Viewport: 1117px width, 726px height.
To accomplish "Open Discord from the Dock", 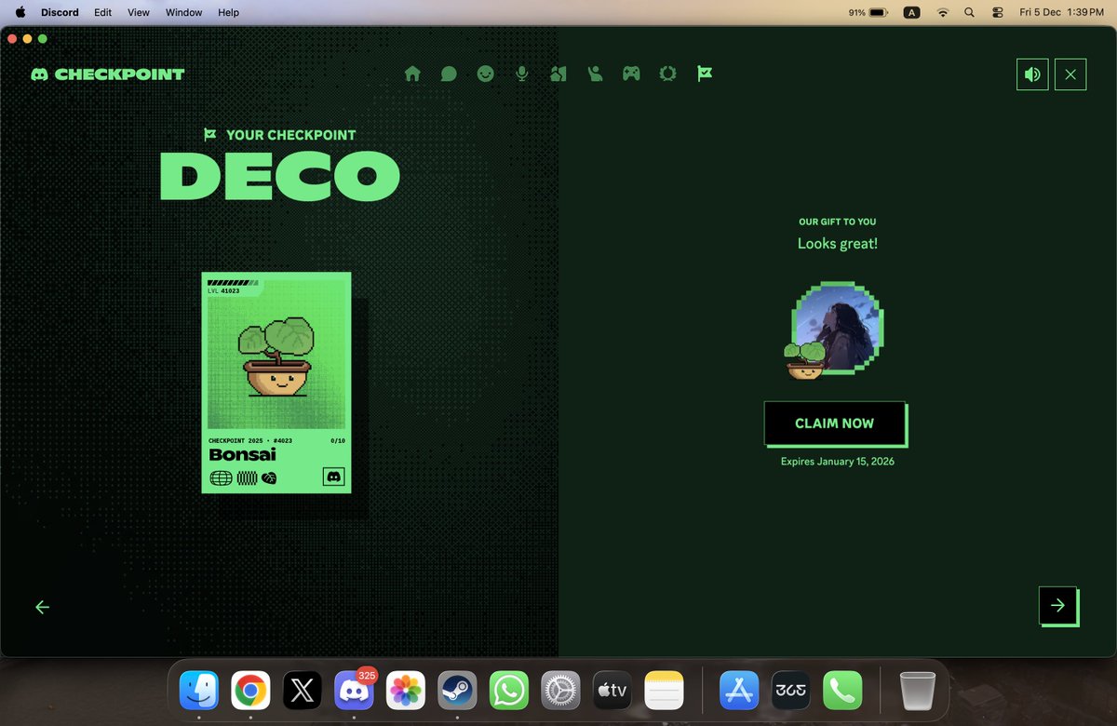I will (x=354, y=690).
